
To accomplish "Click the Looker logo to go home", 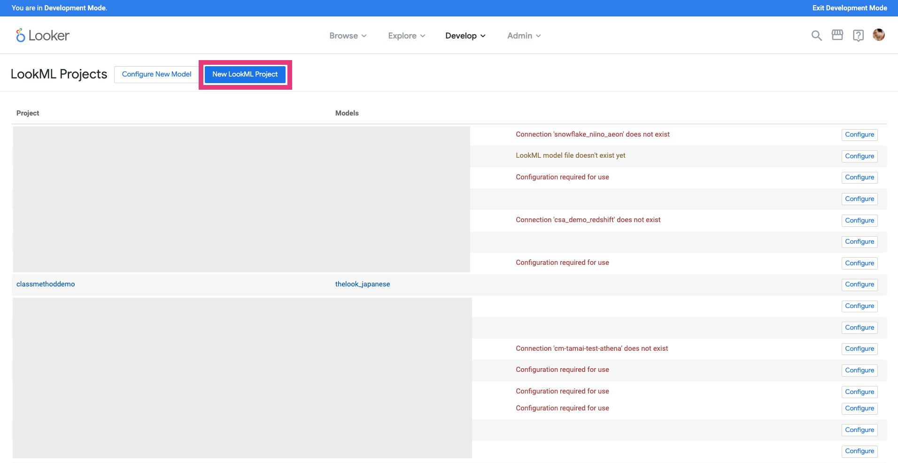I will [x=42, y=35].
